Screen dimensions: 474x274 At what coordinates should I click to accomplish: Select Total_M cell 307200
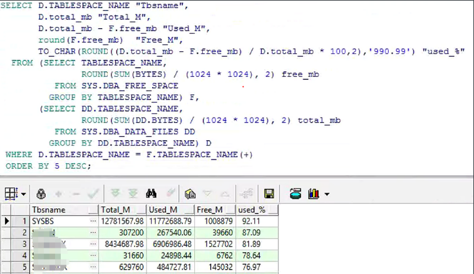pyautogui.click(x=123, y=233)
